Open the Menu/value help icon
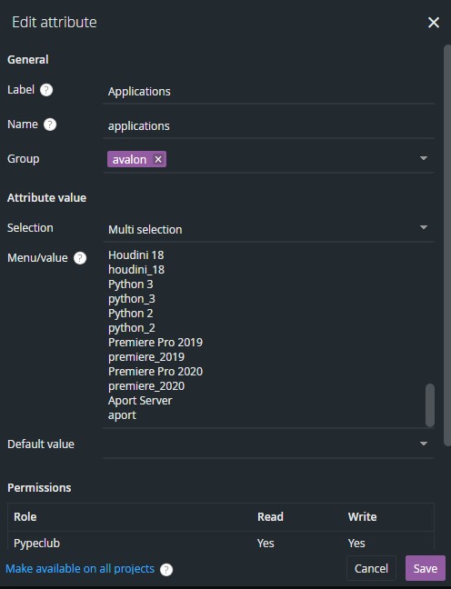 (x=80, y=258)
